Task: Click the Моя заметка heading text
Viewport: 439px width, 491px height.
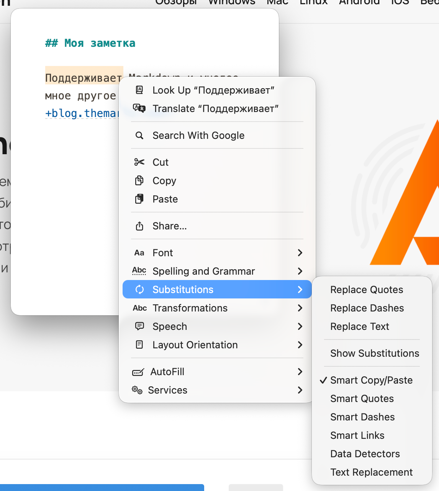Action: coord(100,43)
